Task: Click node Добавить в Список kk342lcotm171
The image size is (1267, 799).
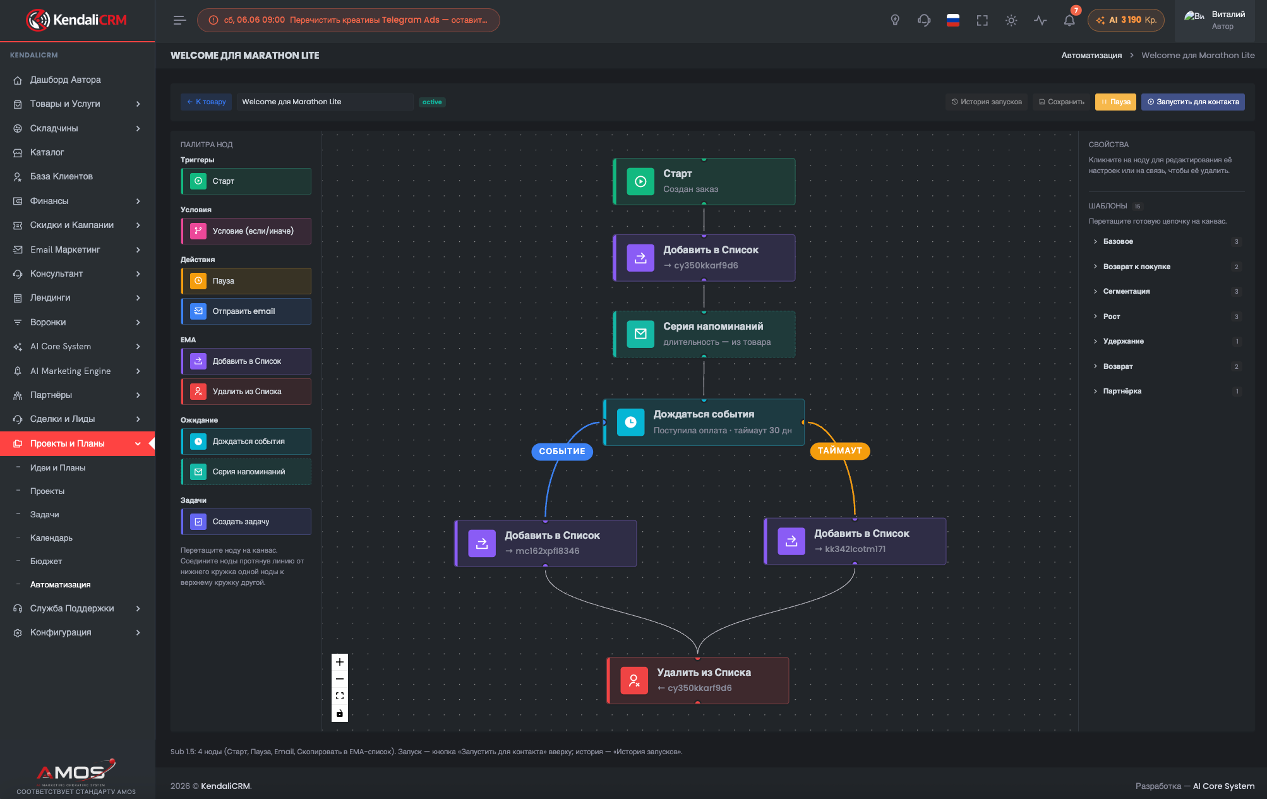Action: pyautogui.click(x=855, y=541)
